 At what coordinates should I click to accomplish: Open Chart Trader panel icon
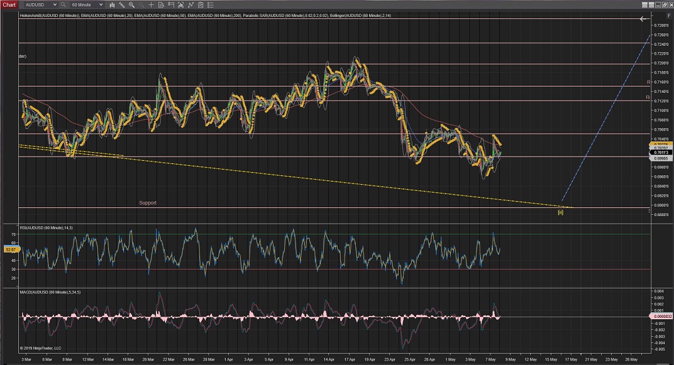pos(171,4)
